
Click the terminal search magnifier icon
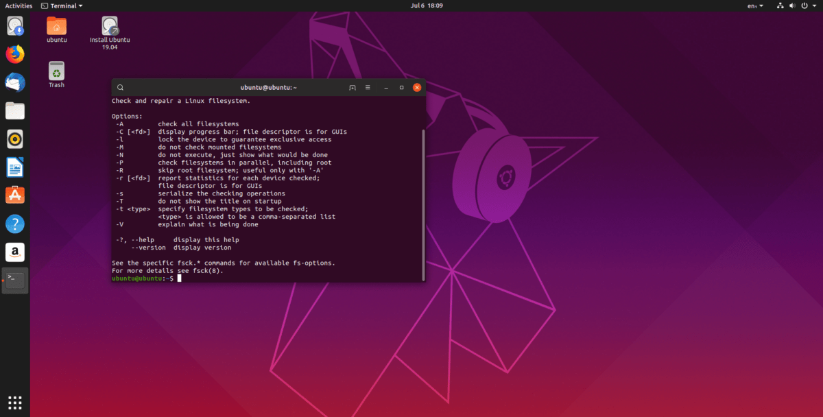pyautogui.click(x=120, y=88)
